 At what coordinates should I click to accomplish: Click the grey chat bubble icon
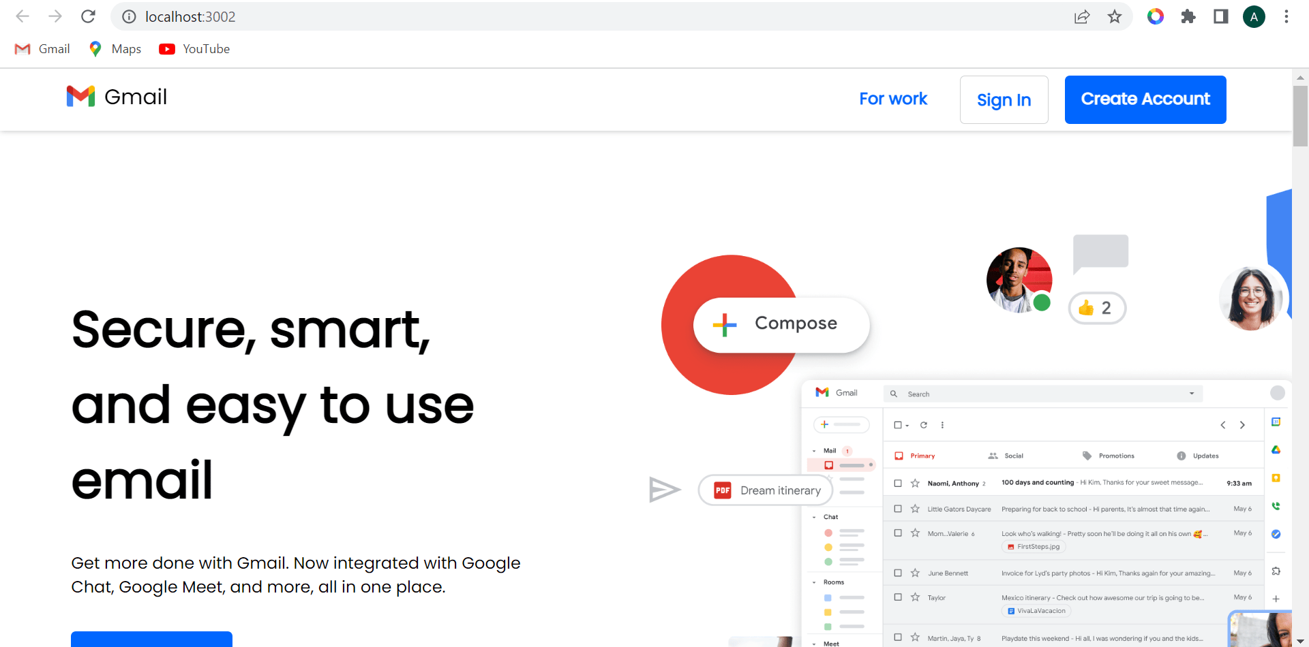tap(1100, 254)
